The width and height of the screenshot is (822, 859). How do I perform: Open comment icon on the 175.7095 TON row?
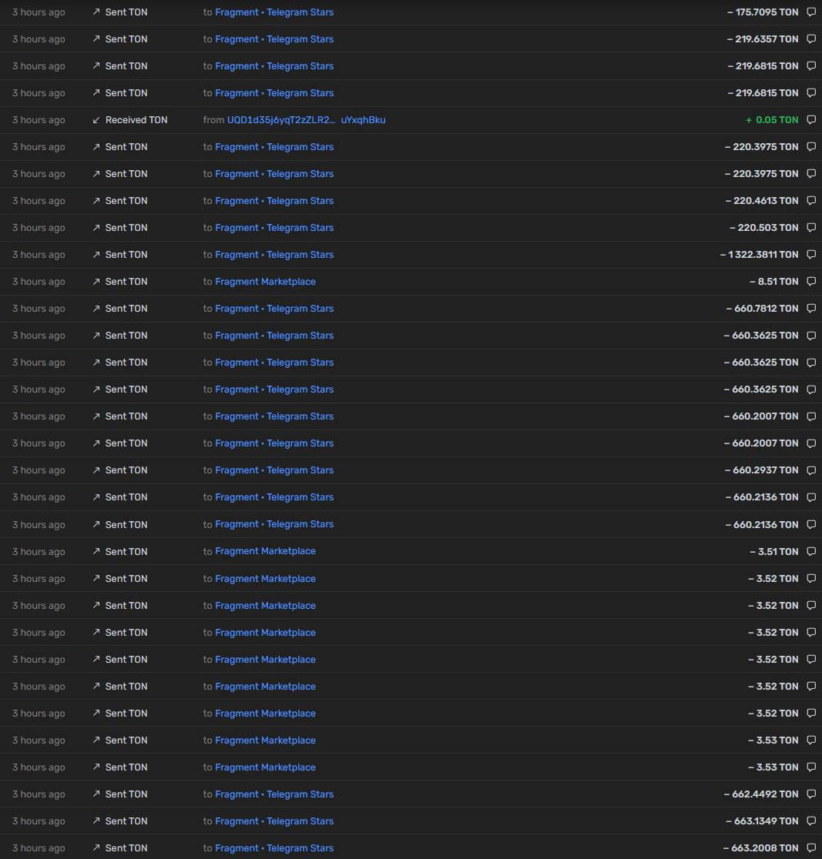811,12
